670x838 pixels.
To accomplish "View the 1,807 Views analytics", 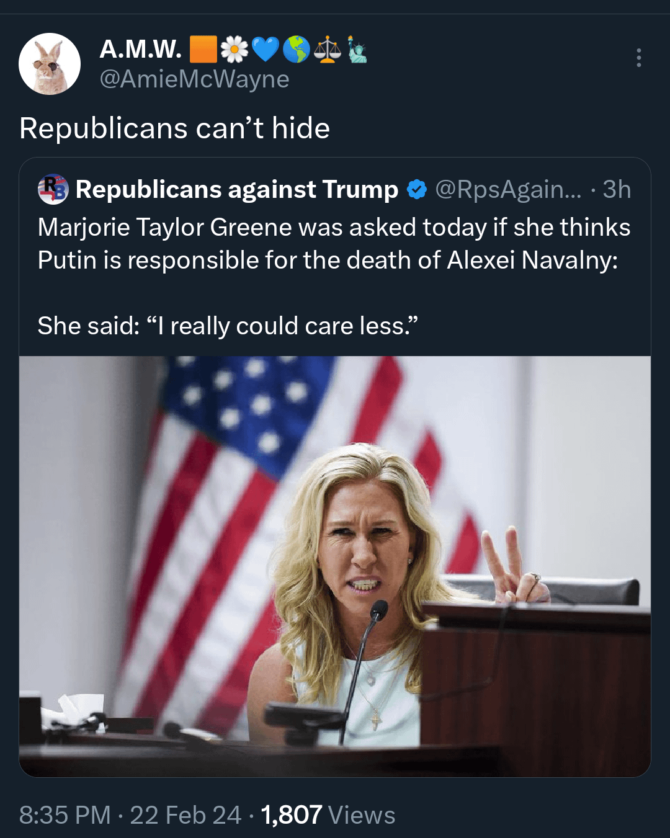I will pyautogui.click(x=328, y=815).
